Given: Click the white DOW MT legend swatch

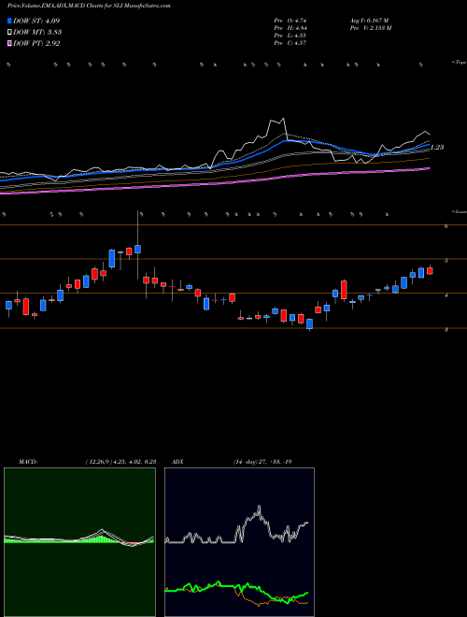Looking at the screenshot, I should [9, 32].
